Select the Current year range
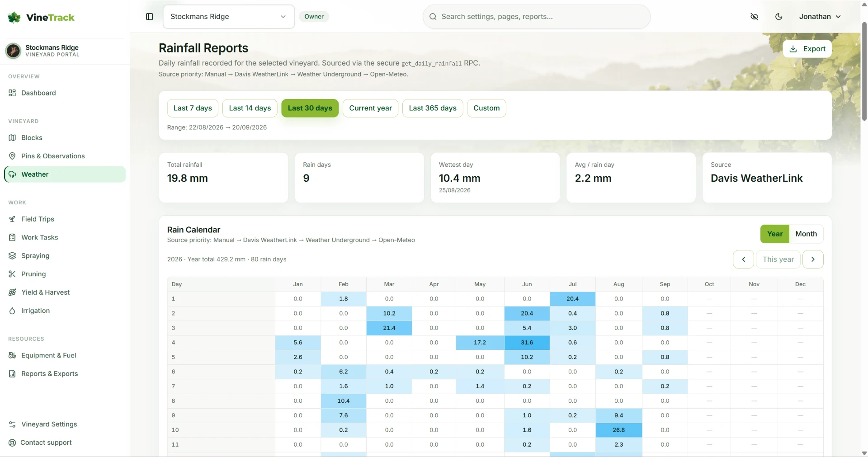Viewport: 868px width, 457px height. pos(370,108)
